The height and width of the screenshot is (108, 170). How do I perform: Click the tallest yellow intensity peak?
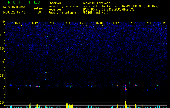coord(125,103)
